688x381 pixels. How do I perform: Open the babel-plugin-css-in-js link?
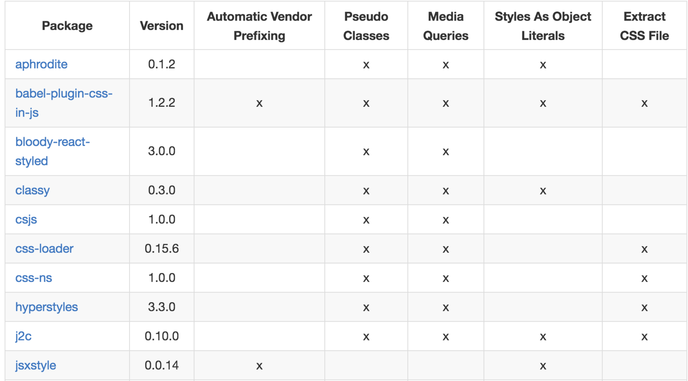(64, 103)
